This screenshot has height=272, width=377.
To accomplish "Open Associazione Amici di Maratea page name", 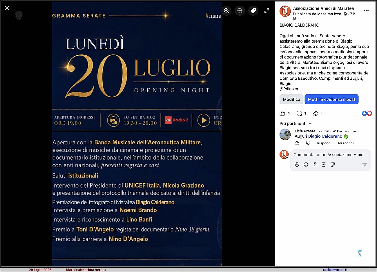I will (x=323, y=8).
